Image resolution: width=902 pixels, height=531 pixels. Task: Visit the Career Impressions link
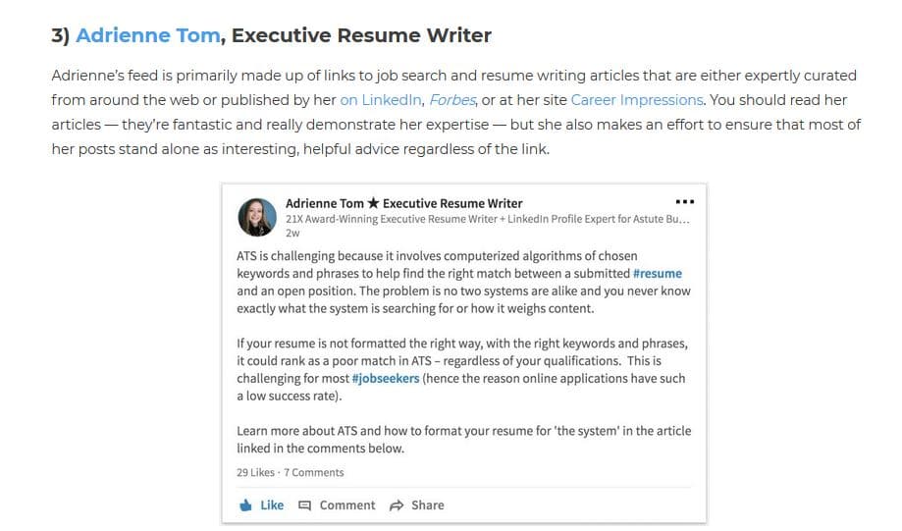tap(637, 100)
